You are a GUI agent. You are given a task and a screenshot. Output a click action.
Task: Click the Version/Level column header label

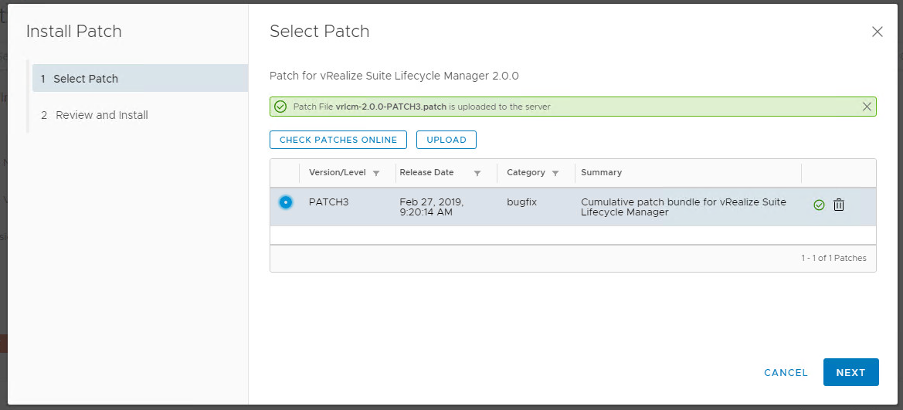click(338, 172)
